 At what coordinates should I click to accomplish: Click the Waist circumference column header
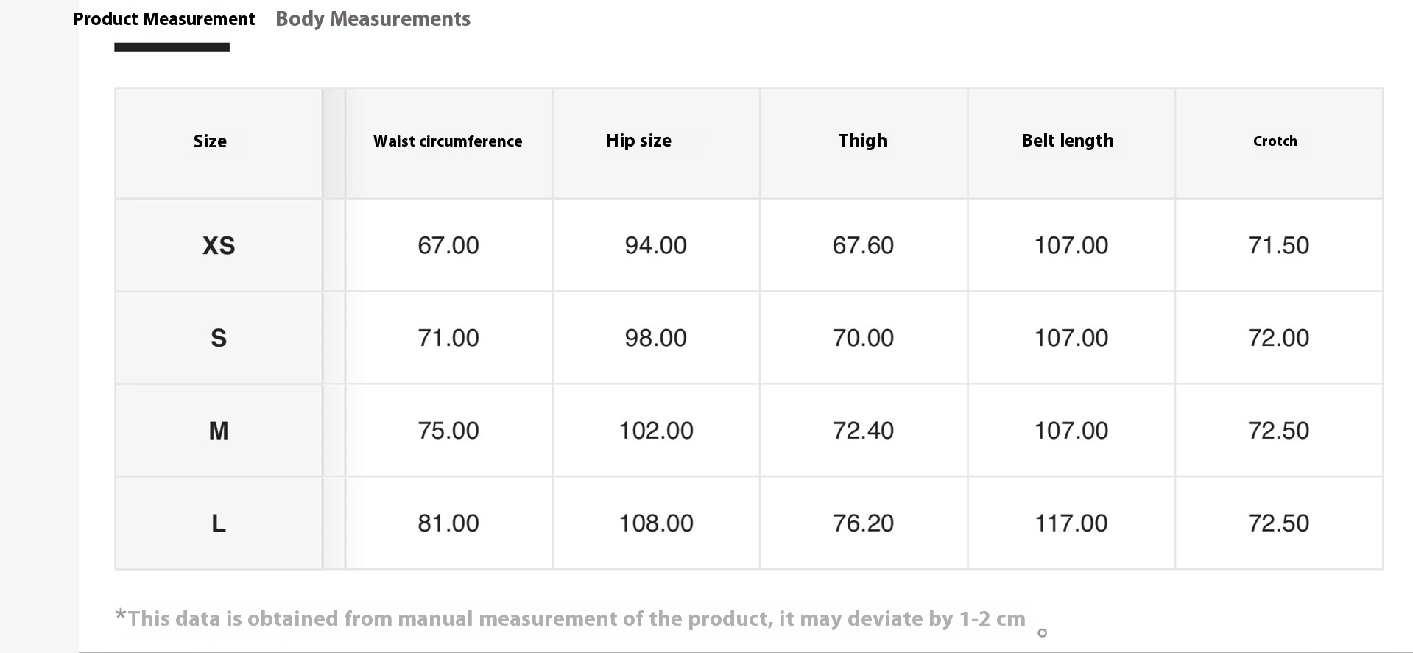[x=448, y=141]
